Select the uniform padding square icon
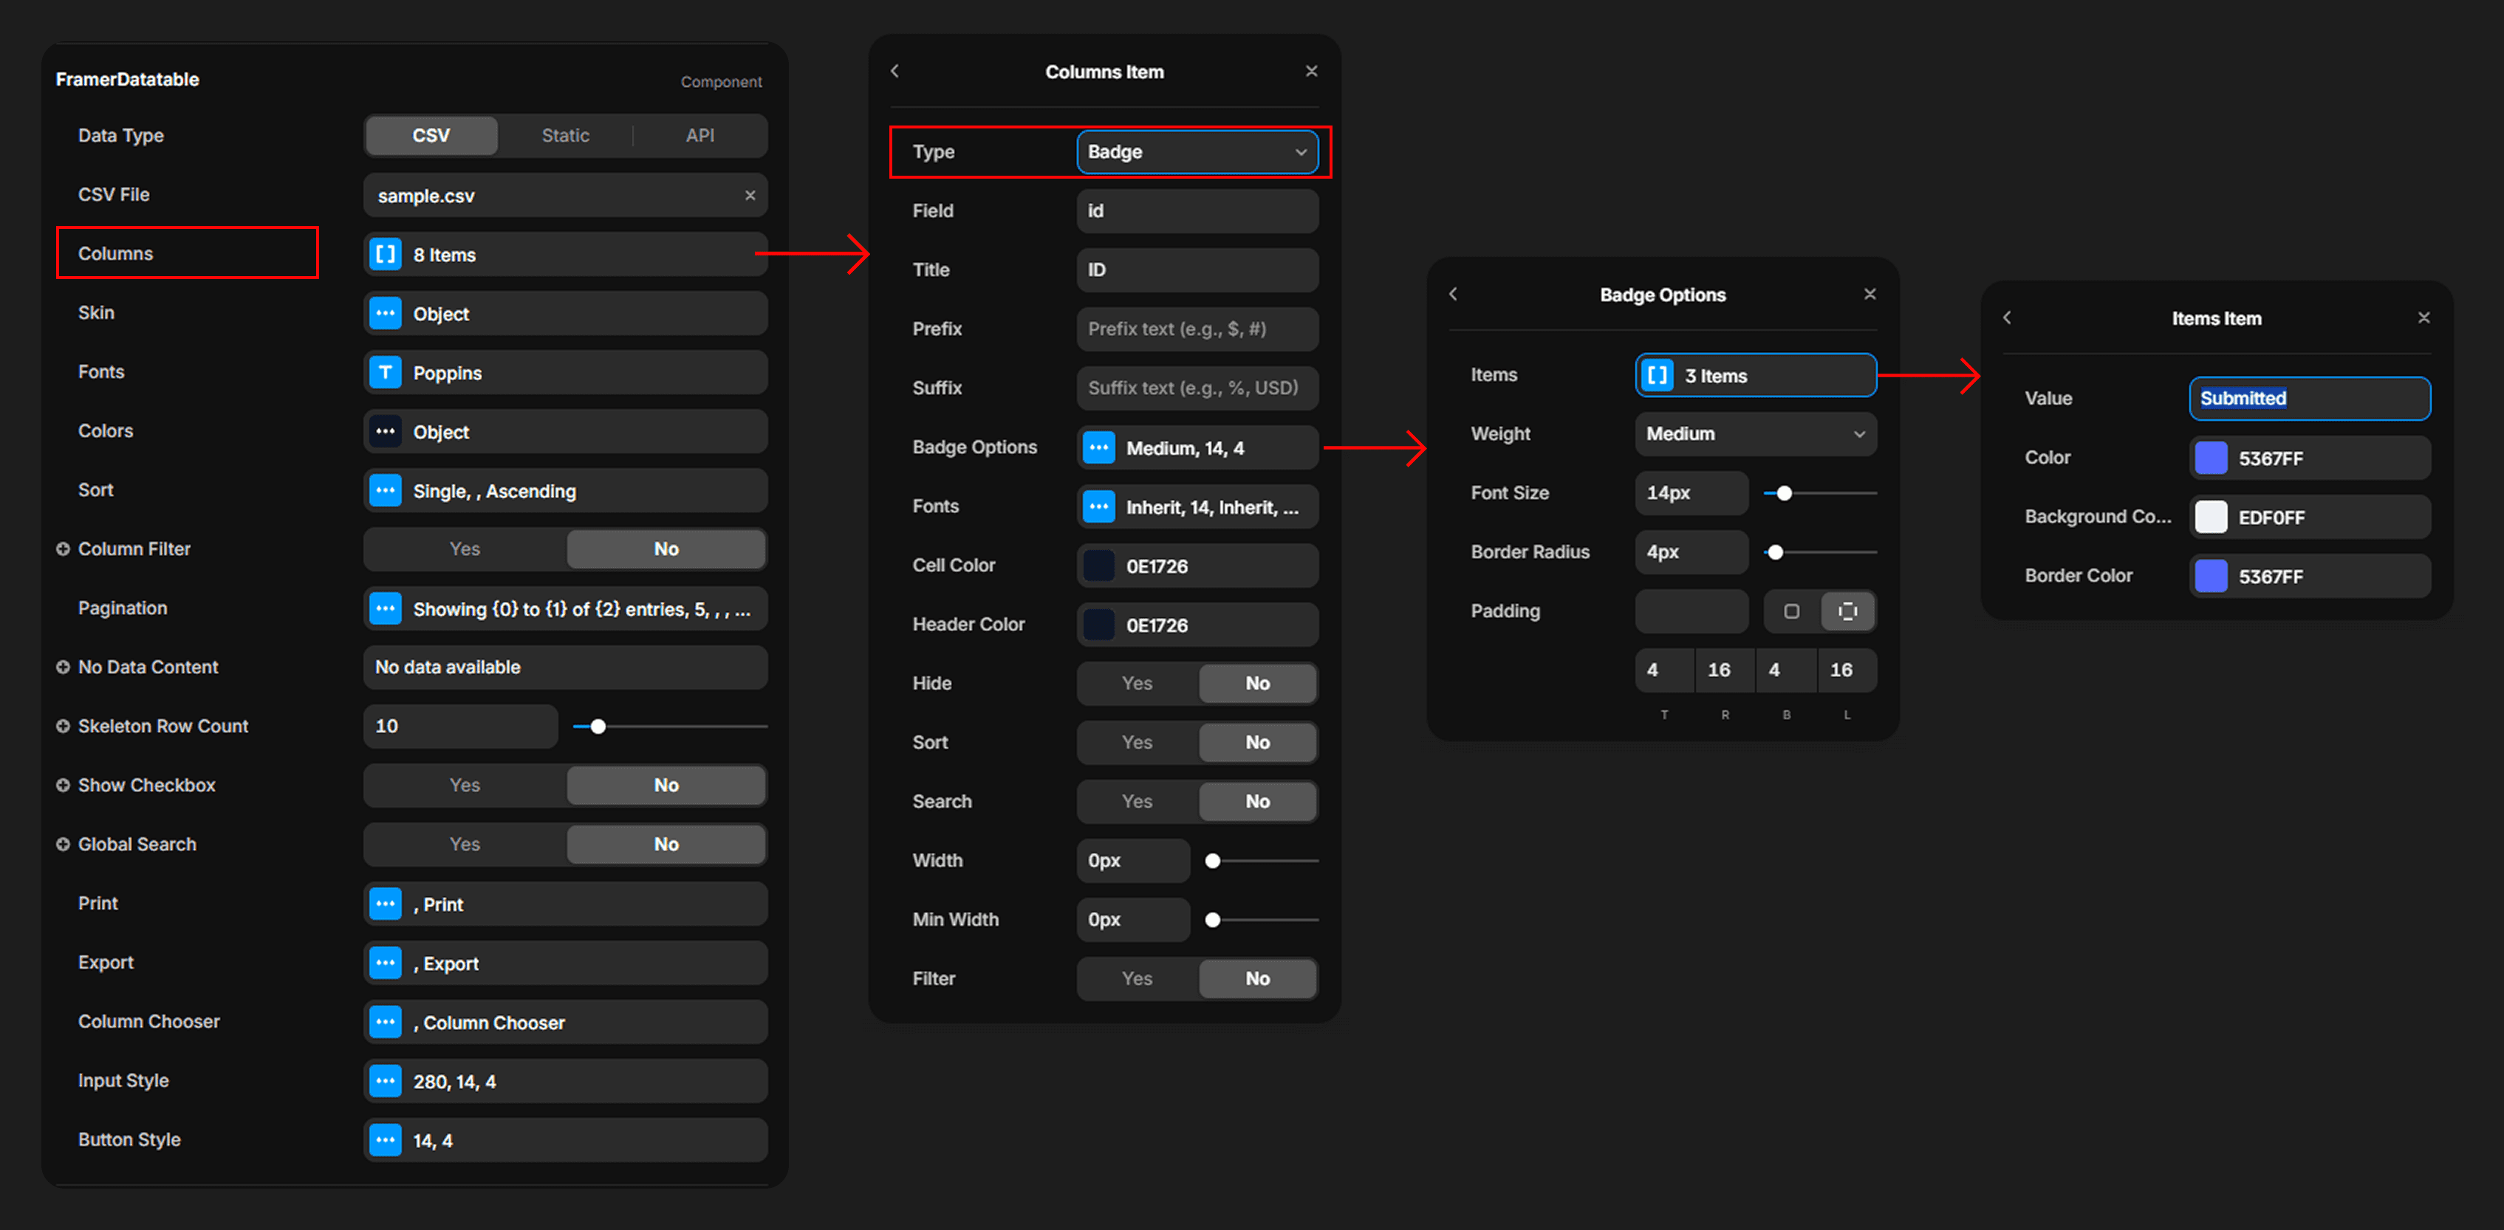The image size is (2504, 1230). 1790,611
